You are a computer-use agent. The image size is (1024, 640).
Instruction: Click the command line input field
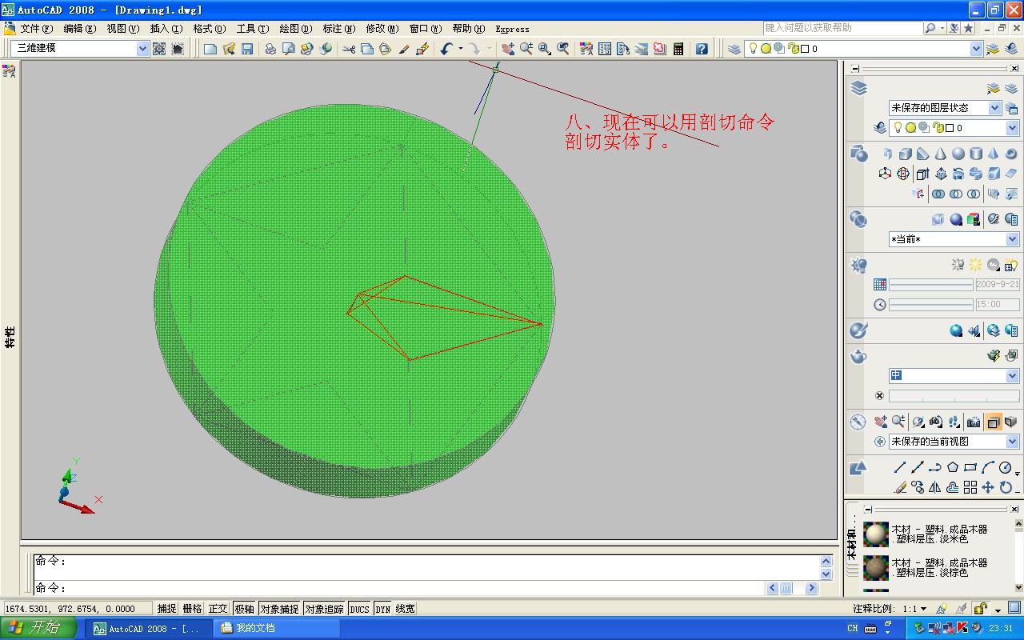pos(400,588)
